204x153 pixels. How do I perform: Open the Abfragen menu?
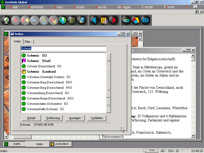click(x=124, y=7)
